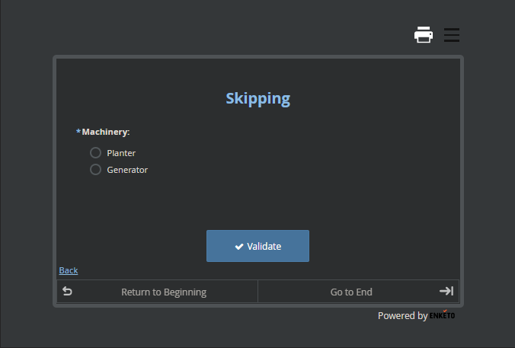Image resolution: width=515 pixels, height=348 pixels.
Task: Click Return to Beginning text
Action: (x=164, y=292)
